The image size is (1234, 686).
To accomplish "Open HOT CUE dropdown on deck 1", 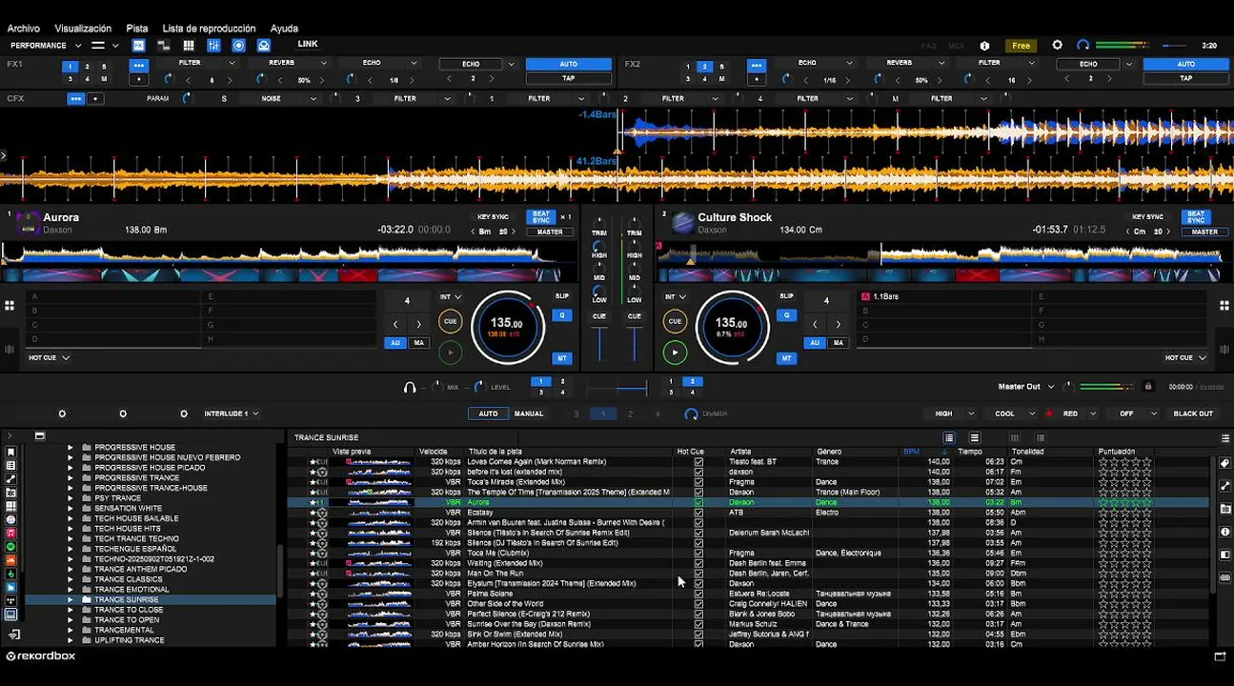I will point(49,357).
